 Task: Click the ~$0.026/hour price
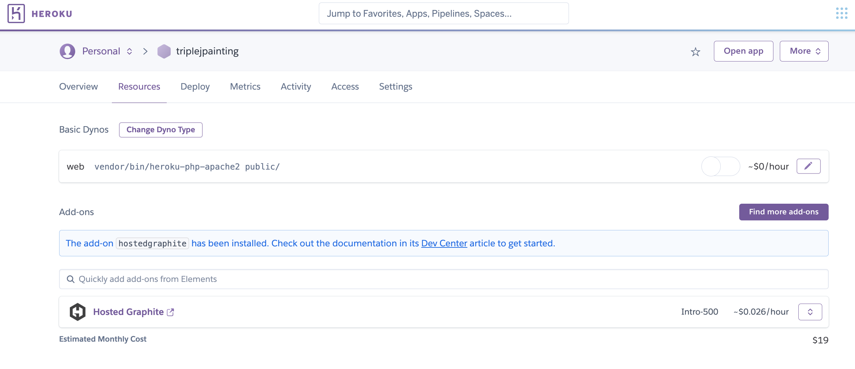point(761,312)
